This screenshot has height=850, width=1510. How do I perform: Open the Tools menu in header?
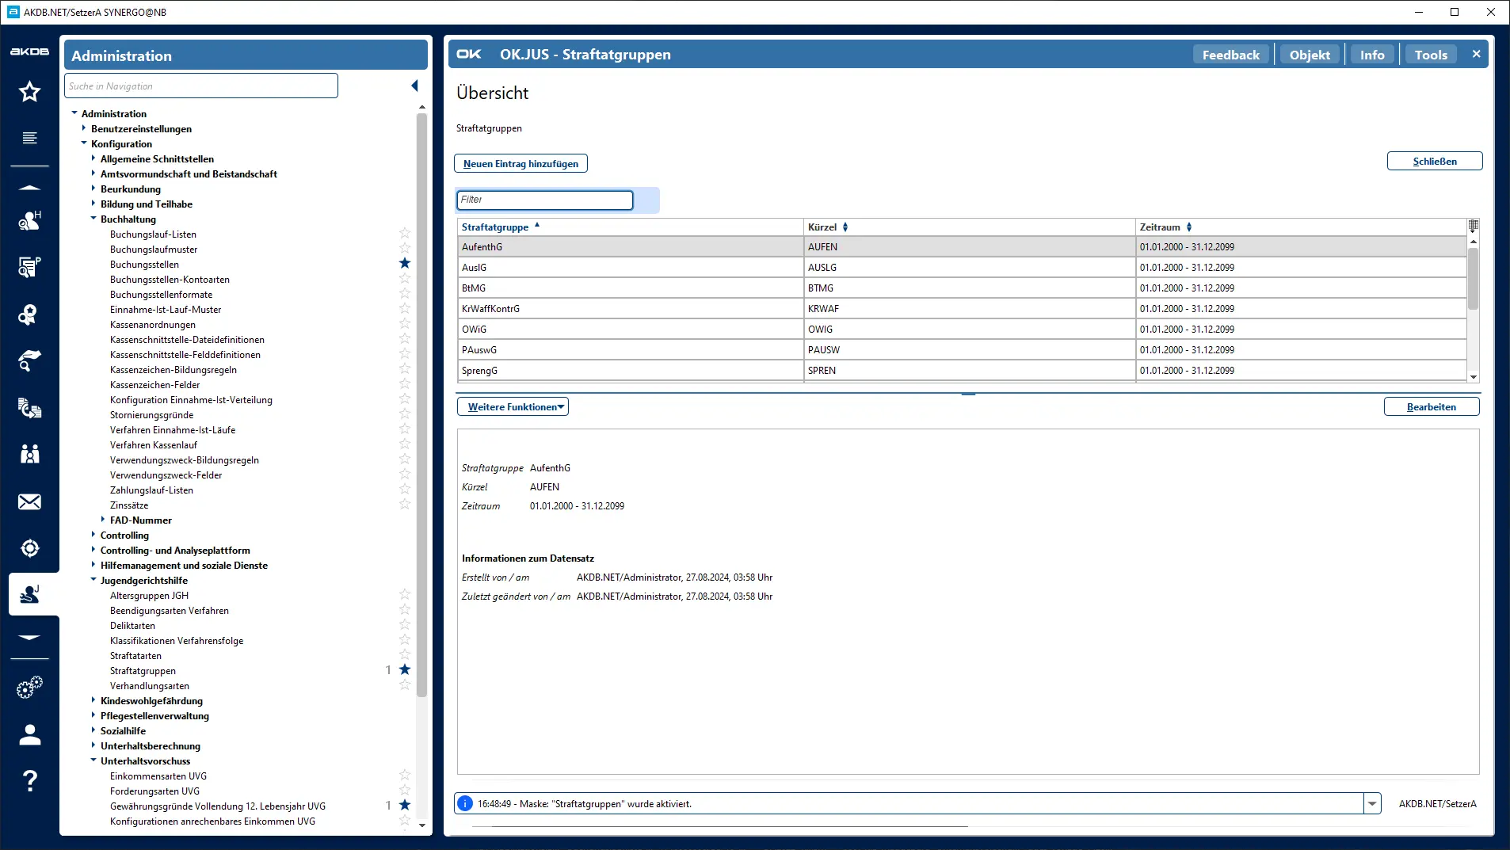click(1430, 55)
